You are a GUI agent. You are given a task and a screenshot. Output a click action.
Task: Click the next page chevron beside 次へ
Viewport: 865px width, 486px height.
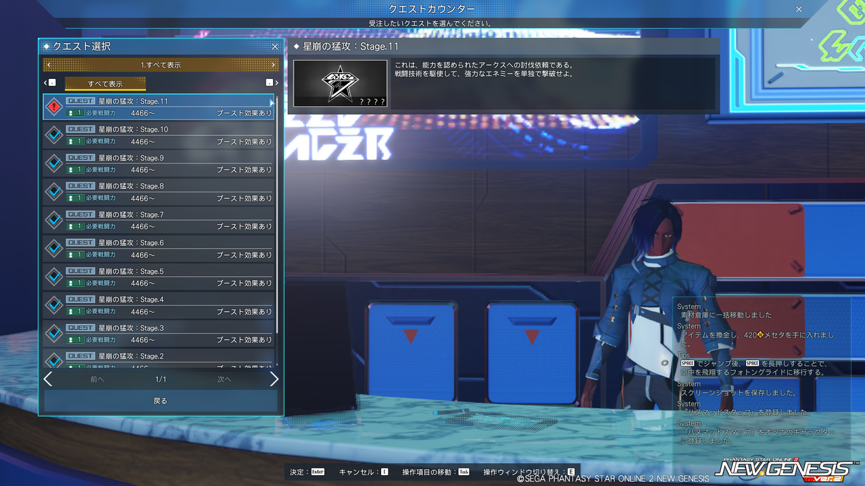pos(274,379)
